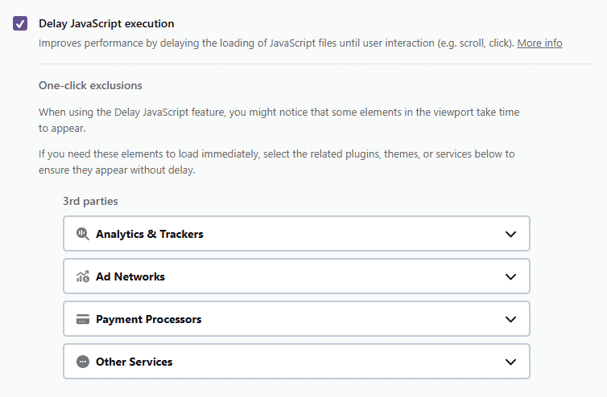
Task: Expand Ad Networks using its chevron
Action: pos(510,276)
